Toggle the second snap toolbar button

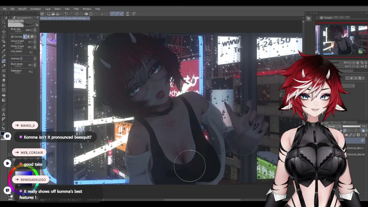[x=117, y=14]
